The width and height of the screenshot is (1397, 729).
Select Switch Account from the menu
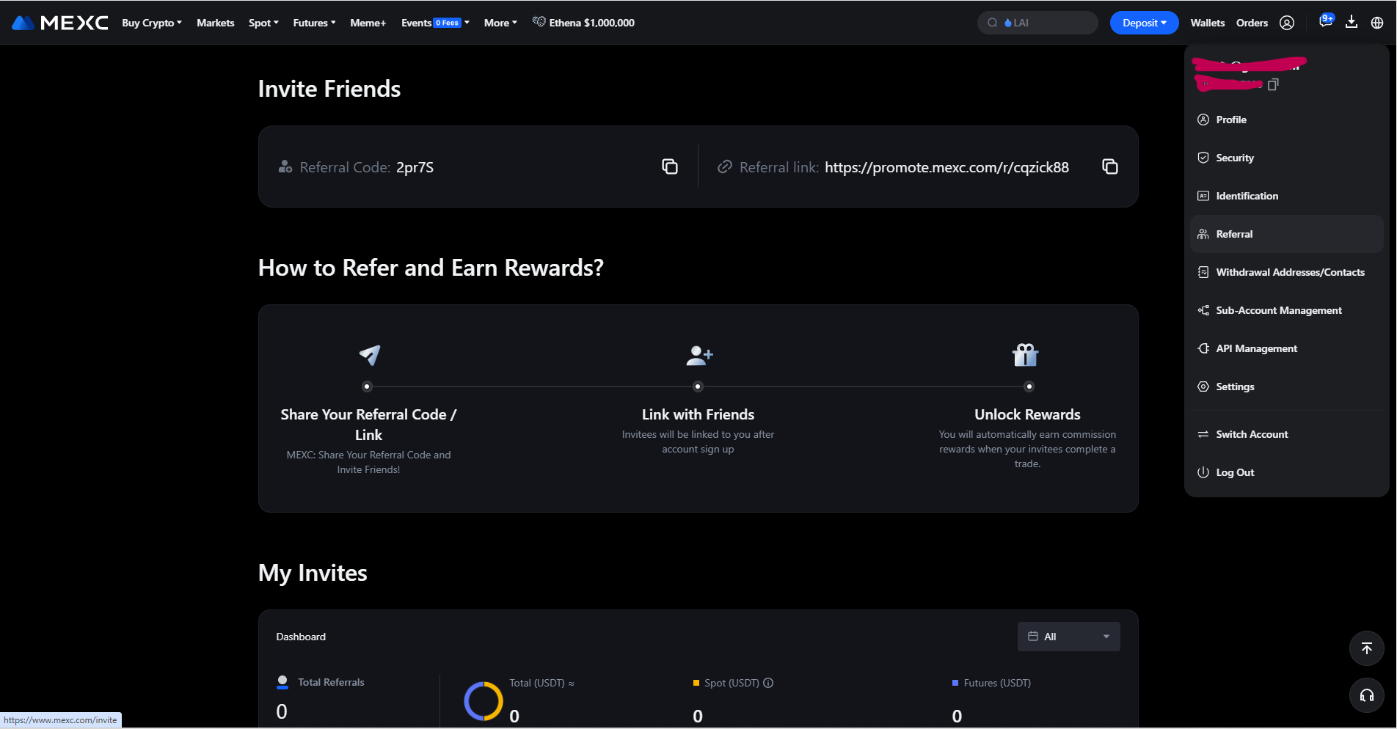pos(1252,433)
